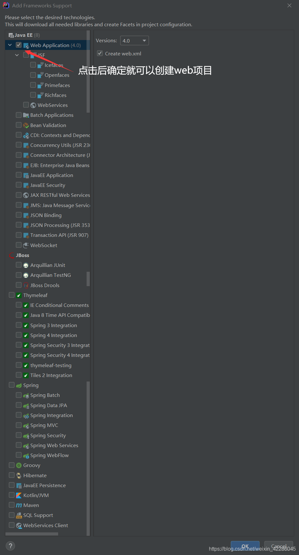Click the WebServices Client icon

pyautogui.click(x=19, y=526)
